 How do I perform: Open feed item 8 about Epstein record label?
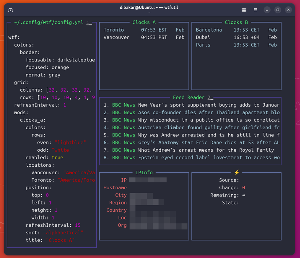[x=192, y=158]
